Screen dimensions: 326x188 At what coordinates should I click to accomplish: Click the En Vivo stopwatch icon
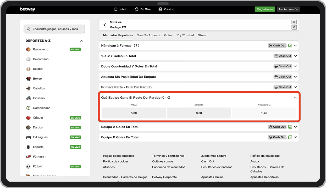pos(137,9)
